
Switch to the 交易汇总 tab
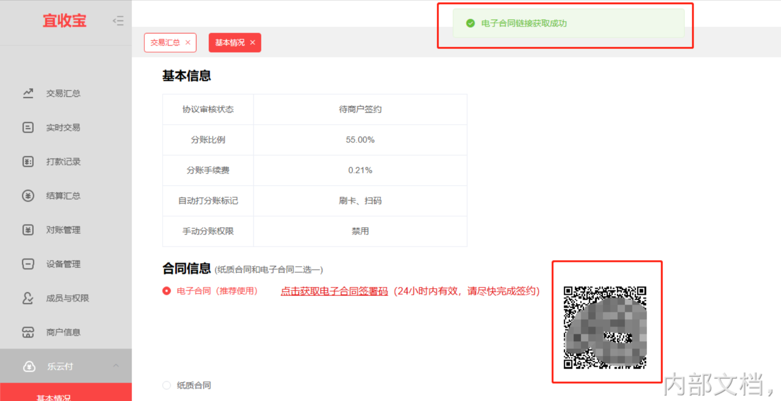pyautogui.click(x=165, y=43)
